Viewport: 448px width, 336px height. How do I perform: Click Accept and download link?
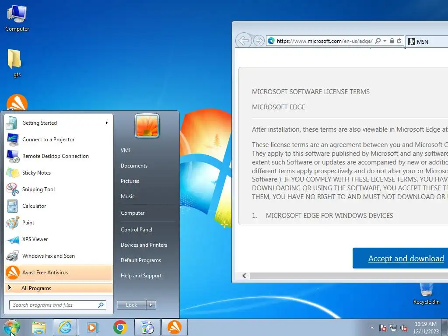point(406,258)
